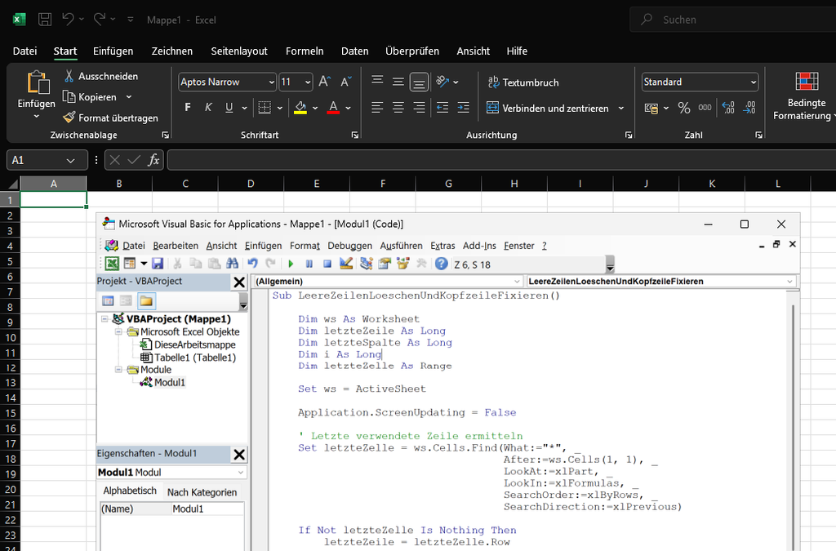This screenshot has width=836, height=551.
Task: Click the percent style icon
Action: [x=684, y=109]
